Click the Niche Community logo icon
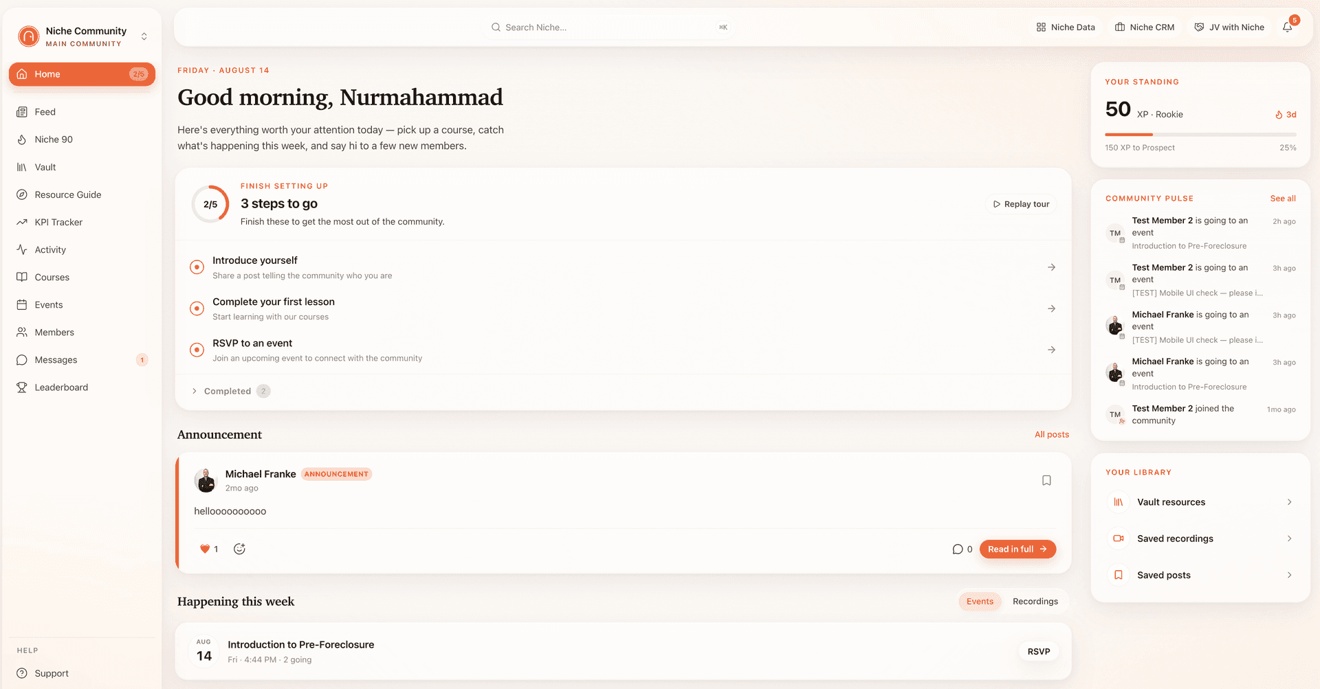Viewport: 1320px width, 689px height. [x=28, y=36]
